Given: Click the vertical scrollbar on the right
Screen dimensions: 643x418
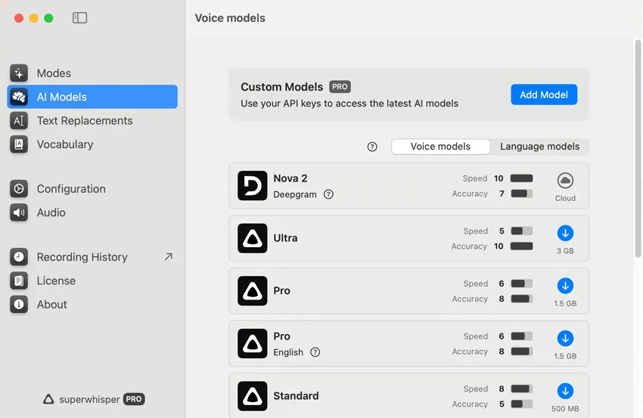Looking at the screenshot, I should 638,151.
